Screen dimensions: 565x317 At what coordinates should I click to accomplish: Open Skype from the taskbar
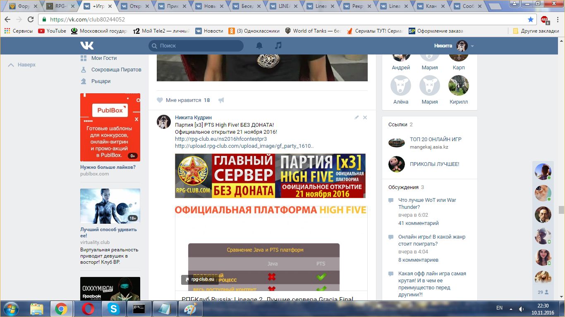(x=113, y=309)
